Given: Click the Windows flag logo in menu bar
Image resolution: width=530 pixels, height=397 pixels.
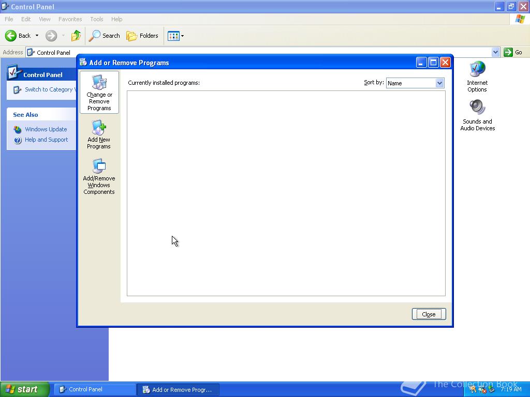Looking at the screenshot, I should [x=520, y=19].
